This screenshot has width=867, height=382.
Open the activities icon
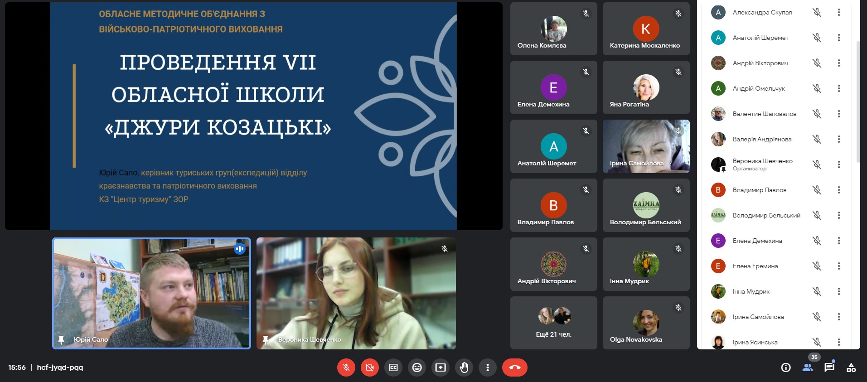coord(851,367)
